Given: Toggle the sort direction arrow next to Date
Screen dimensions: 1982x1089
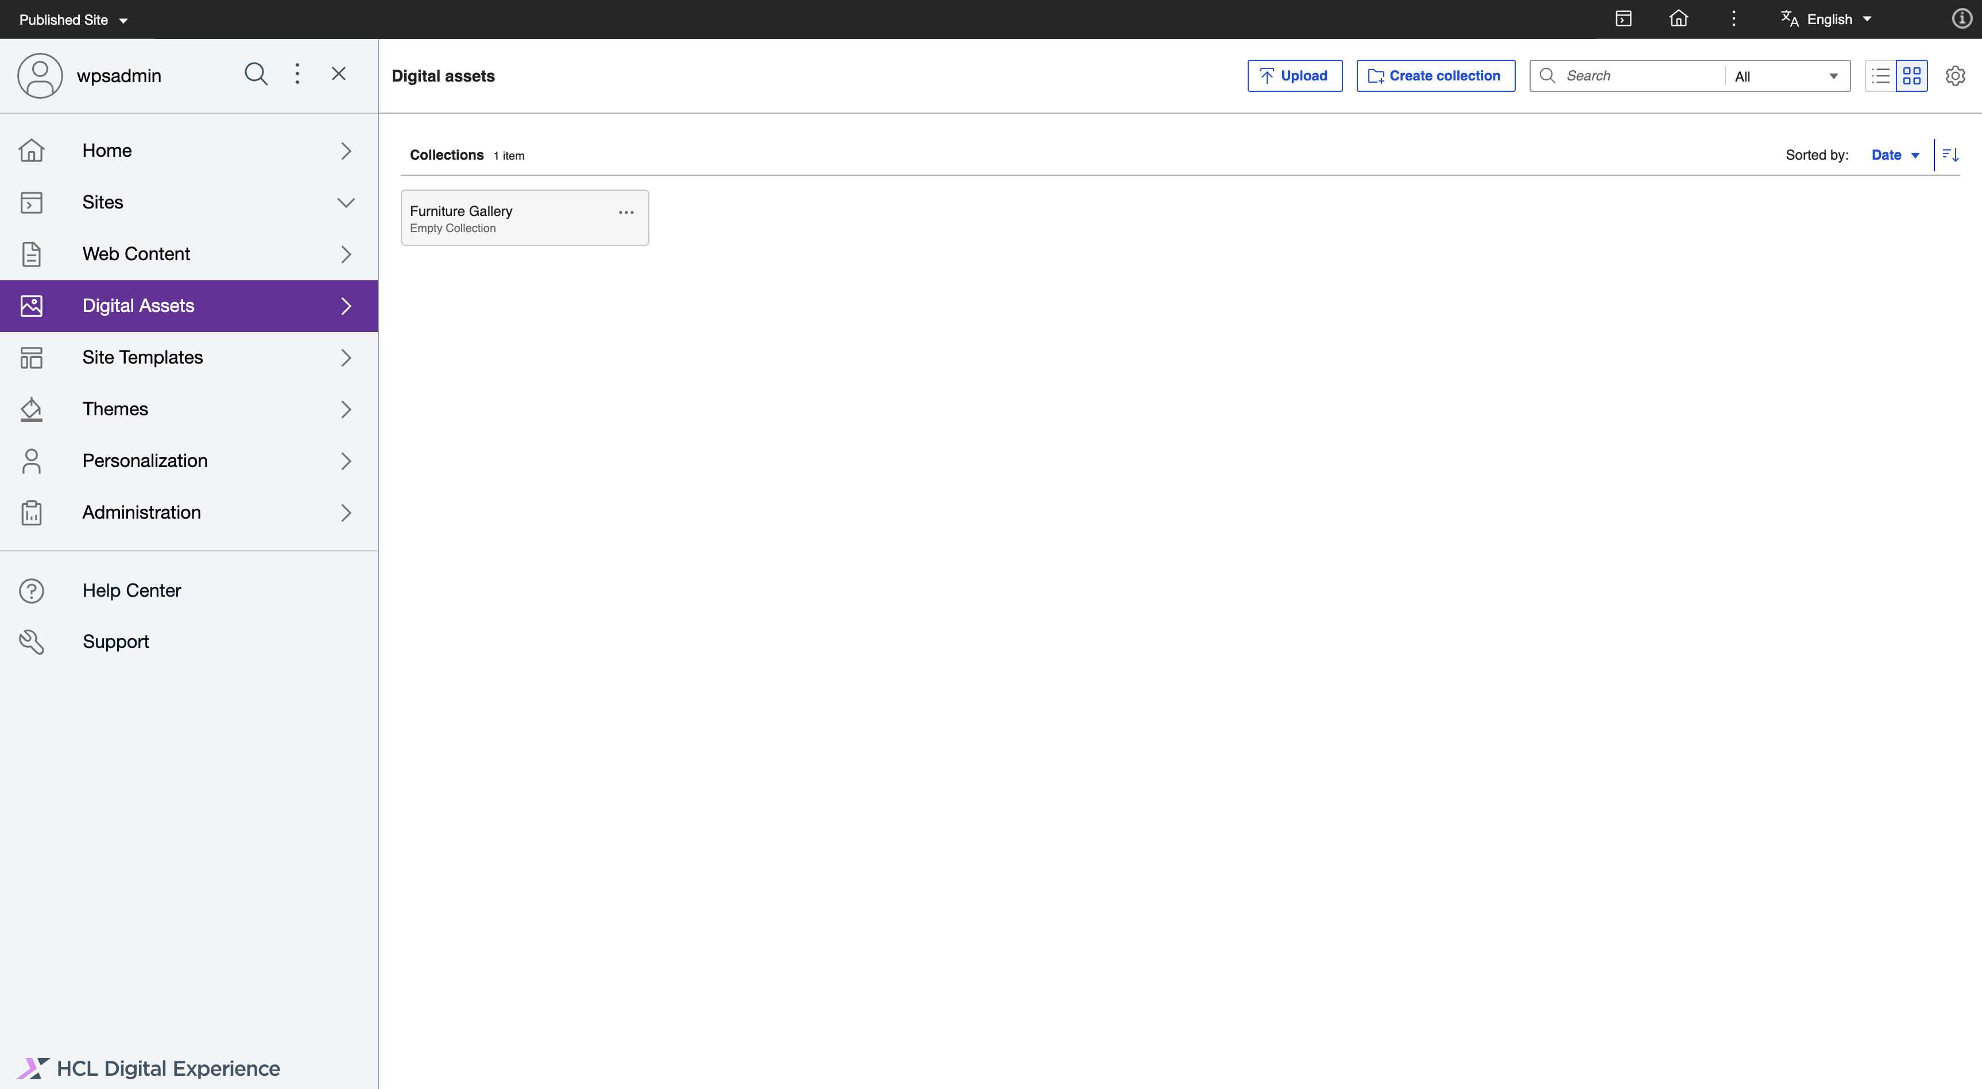Looking at the screenshot, I should click(x=1950, y=155).
